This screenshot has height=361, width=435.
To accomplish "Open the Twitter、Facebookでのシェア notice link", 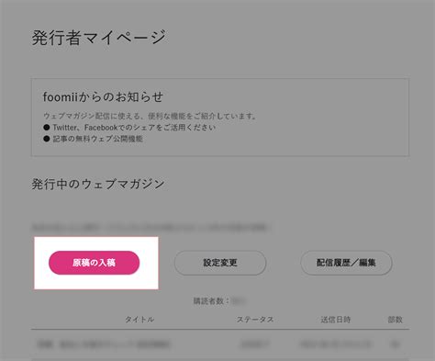I will pos(134,128).
